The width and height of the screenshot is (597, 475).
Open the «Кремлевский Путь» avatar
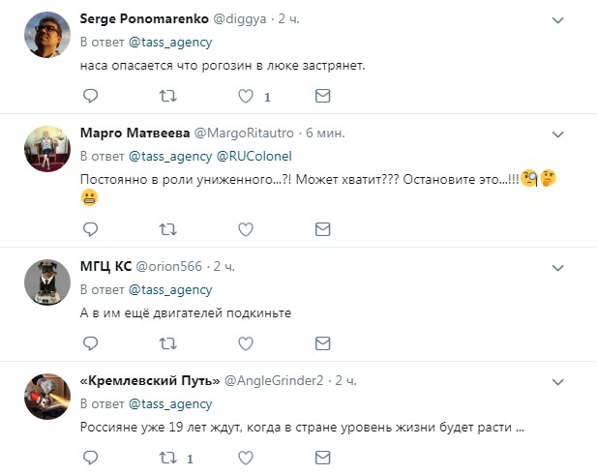(x=43, y=395)
